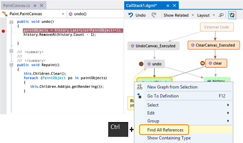
Task: Click the public void undo() declaration
Action: (35, 22)
